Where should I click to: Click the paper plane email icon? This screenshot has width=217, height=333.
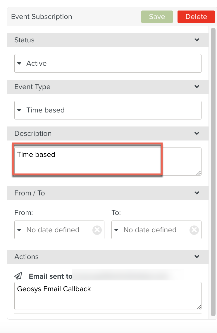tap(18, 276)
